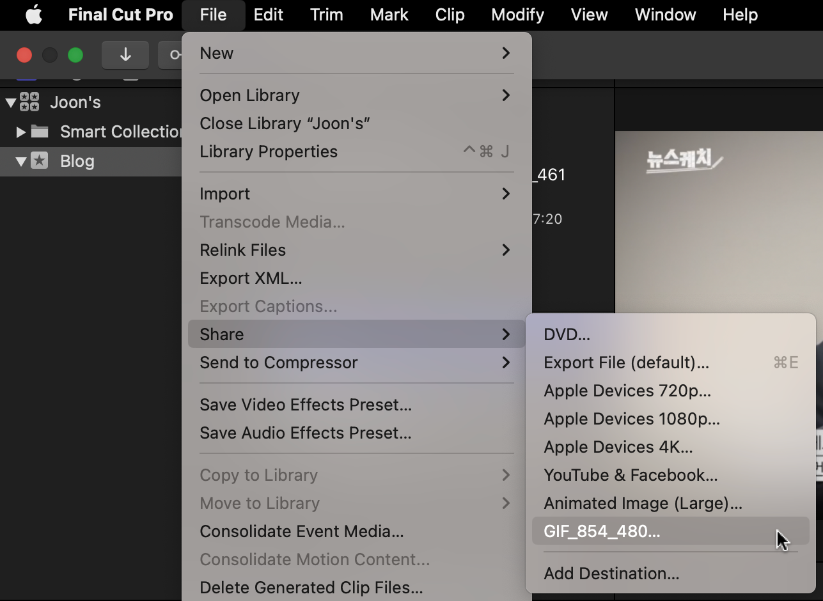The height and width of the screenshot is (601, 823).
Task: Select YouTube & Facebook... destination
Action: point(671,475)
